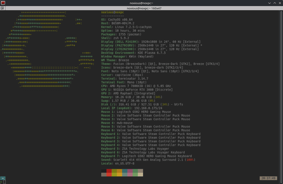This screenshot has width=283, height=184.
Task: Click the 'Host: B650M-HDV/M.2' line
Action: click(x=117, y=23)
